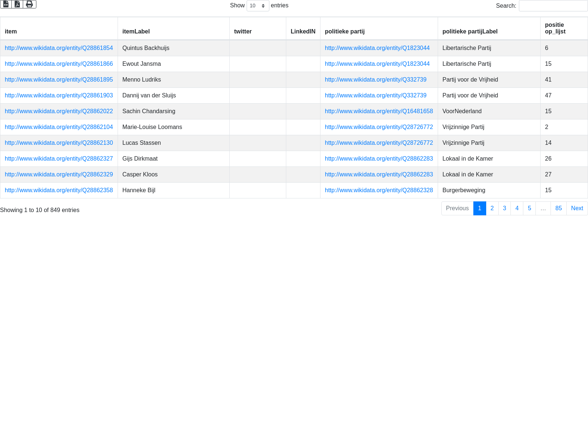Open wikidata entity Q28861866 link
Screen dimensions: 588x441
(59, 64)
